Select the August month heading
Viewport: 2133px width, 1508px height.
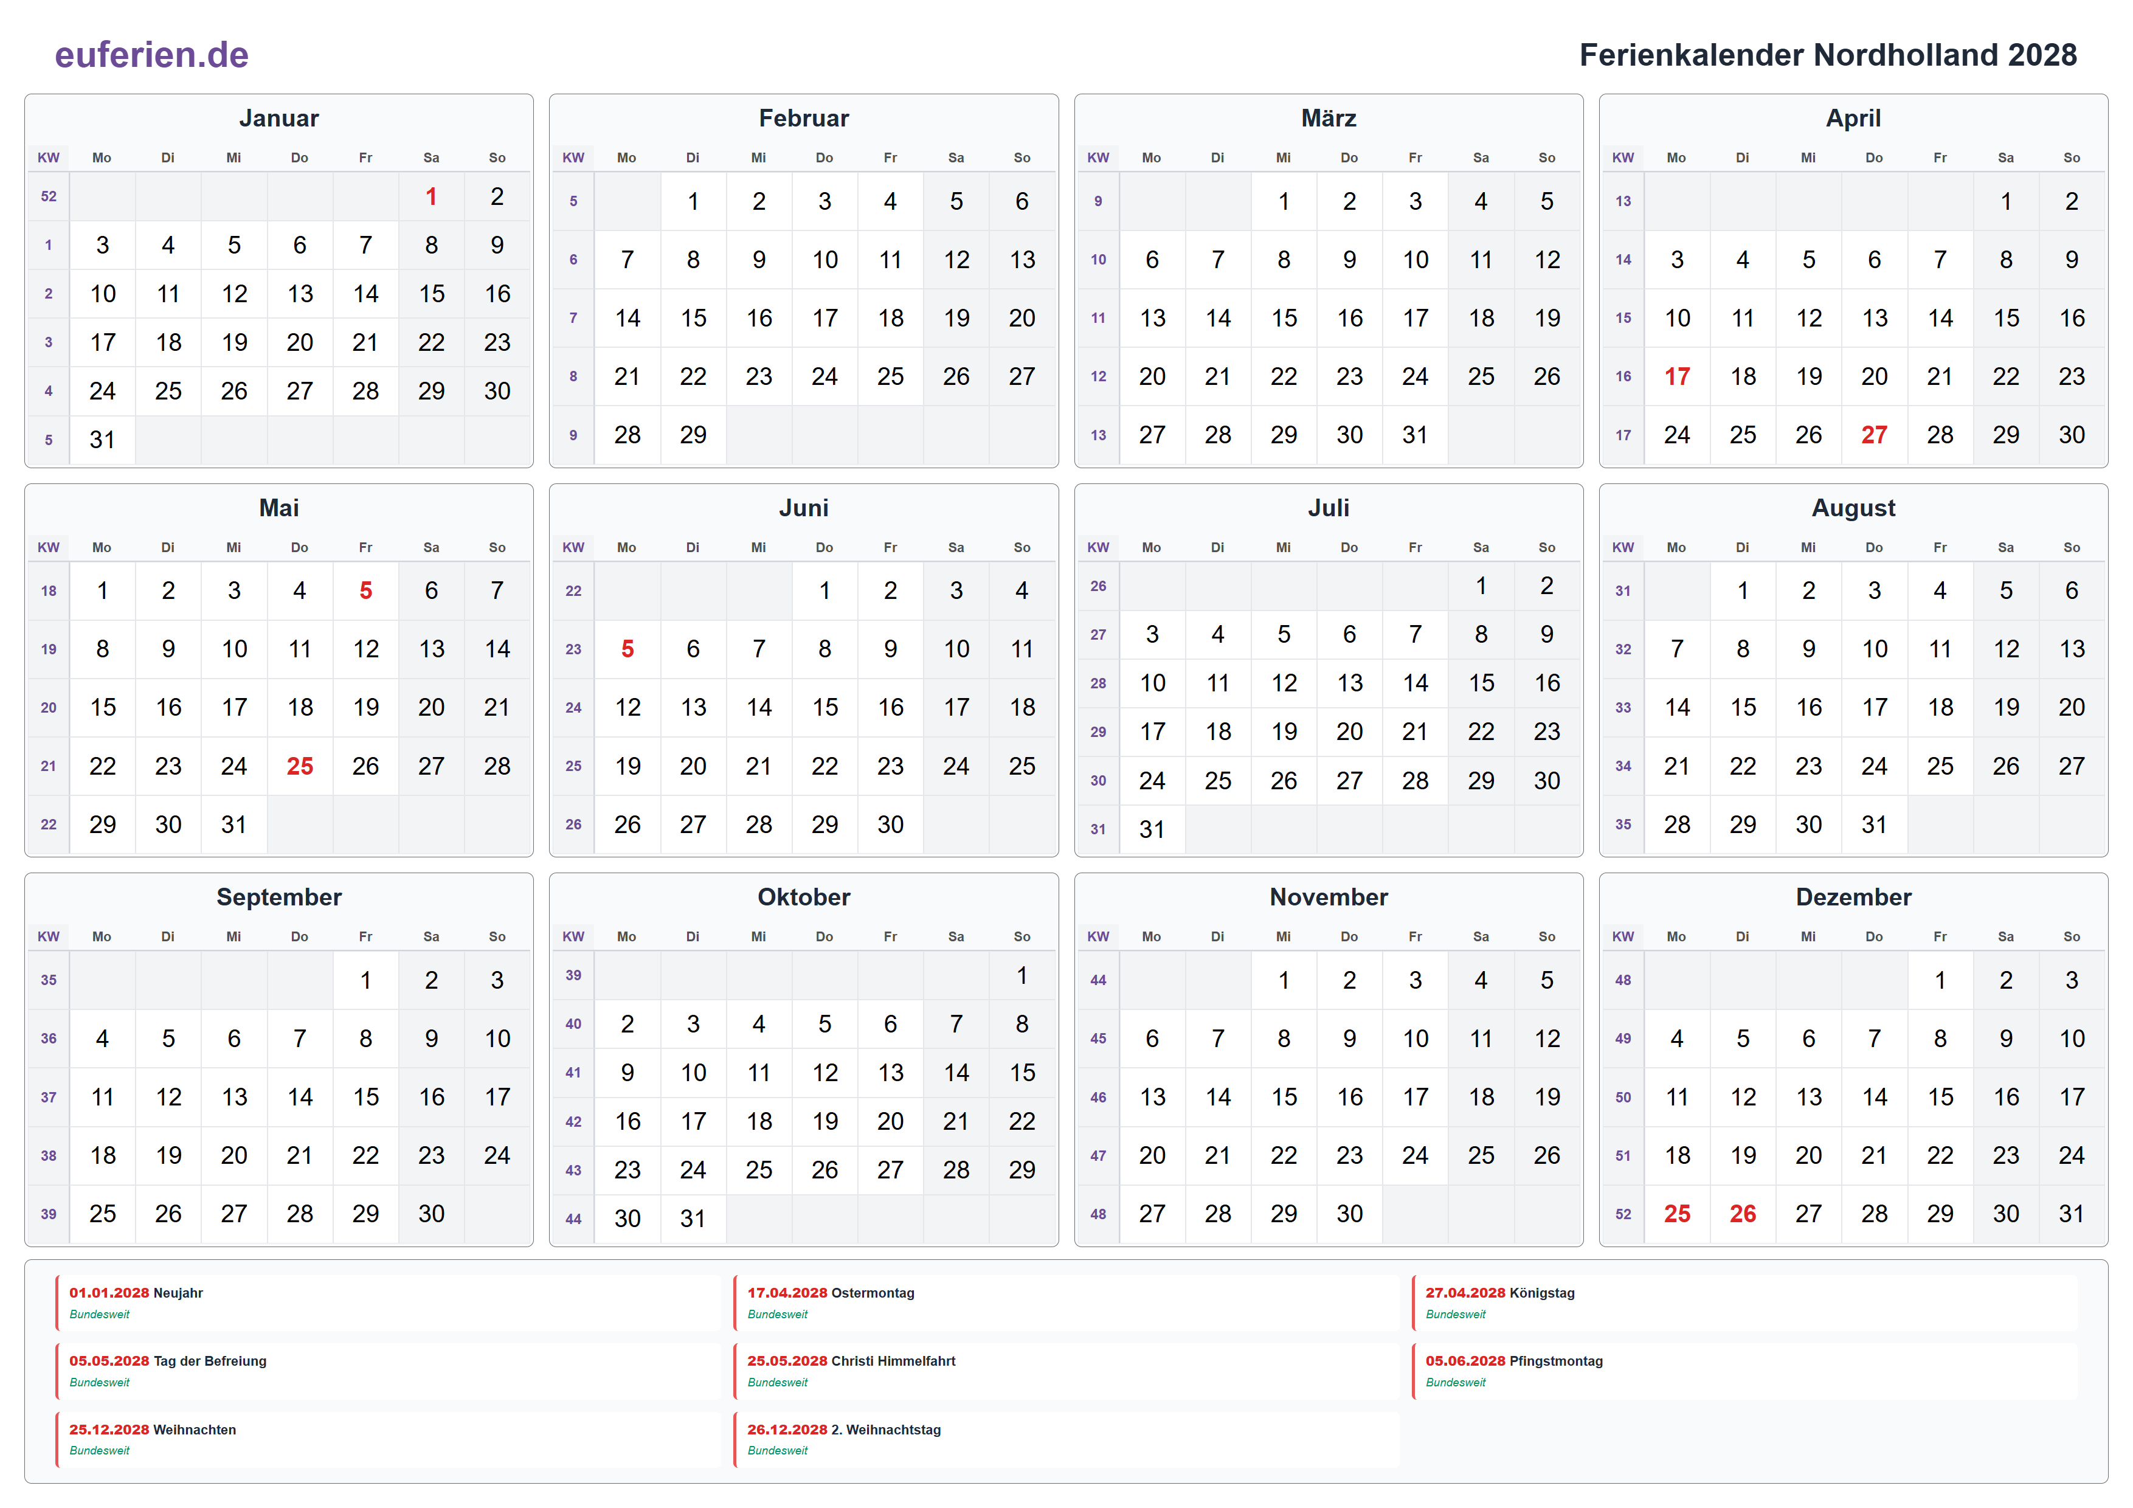point(1853,507)
